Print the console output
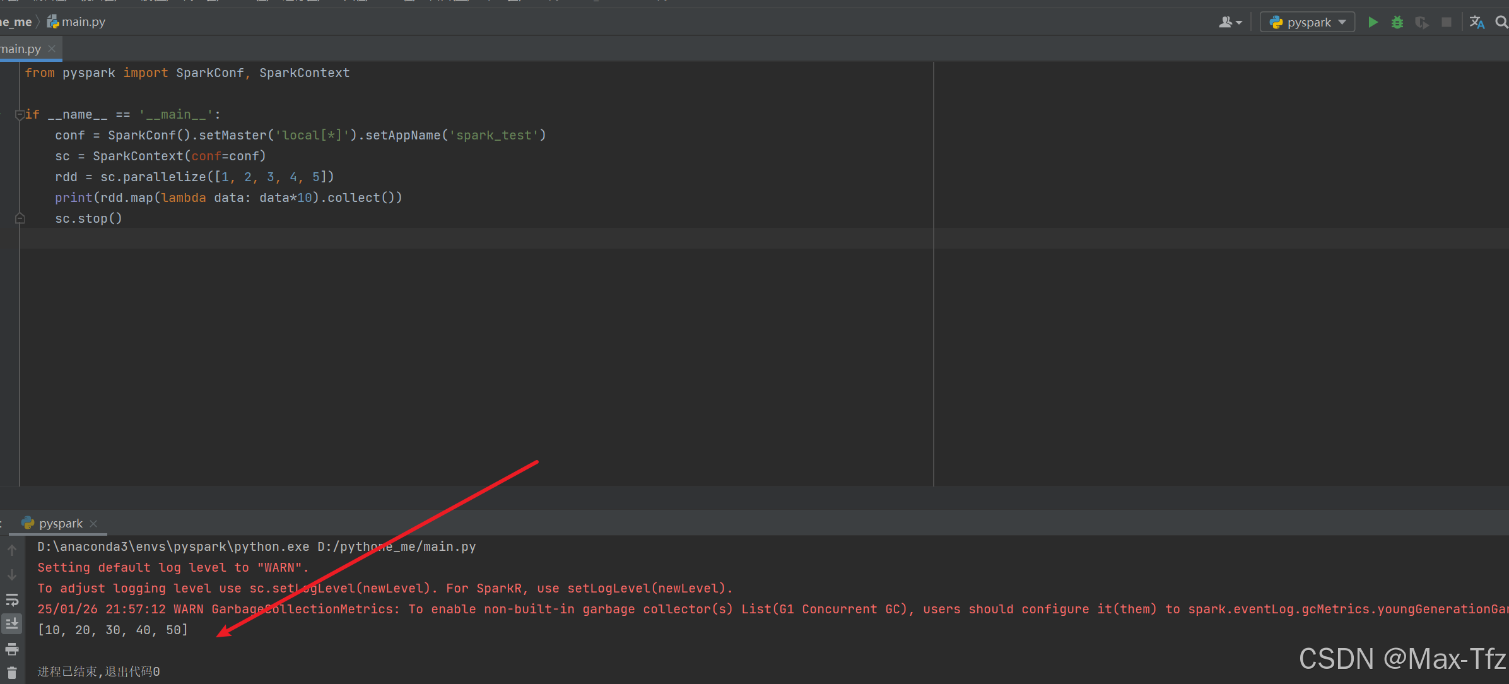 12,649
